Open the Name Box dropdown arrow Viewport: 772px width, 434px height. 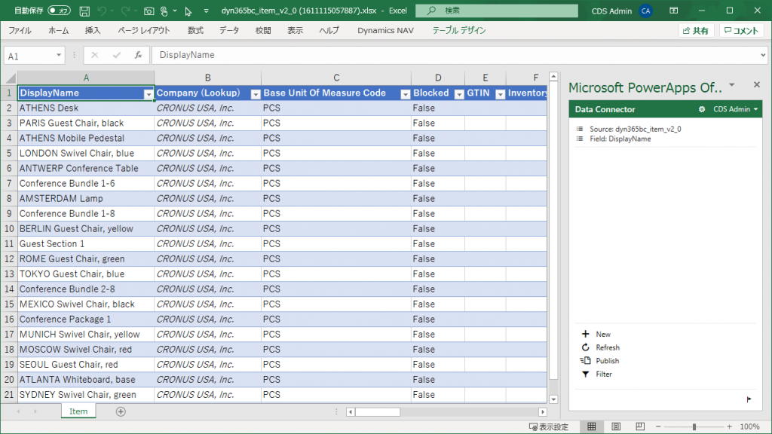click(x=59, y=55)
